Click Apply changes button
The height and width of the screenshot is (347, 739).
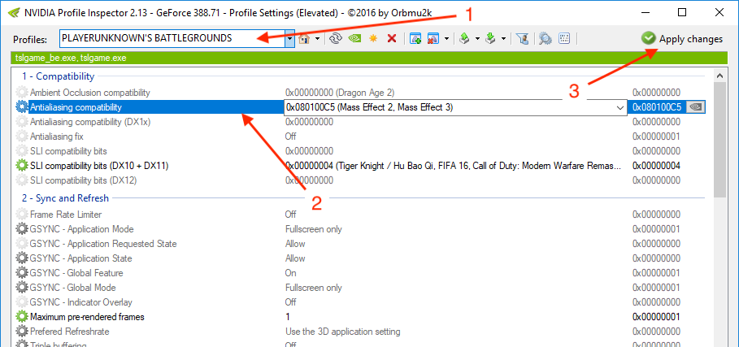[x=681, y=39]
